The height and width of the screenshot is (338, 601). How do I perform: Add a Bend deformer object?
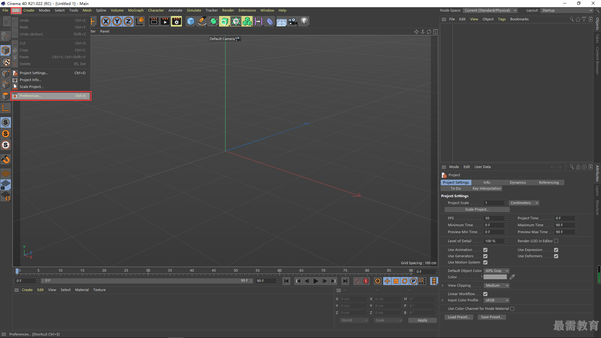click(270, 21)
